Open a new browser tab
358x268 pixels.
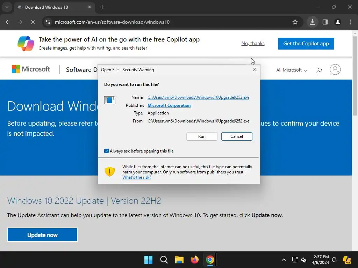click(102, 7)
